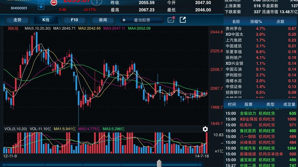Open the 华夏幸福 stock row

[x=233, y=52]
